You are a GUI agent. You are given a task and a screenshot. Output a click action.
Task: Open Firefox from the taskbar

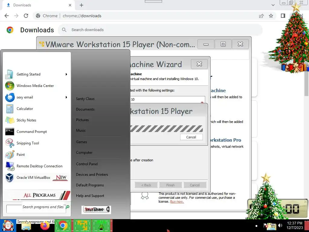pos(45,225)
